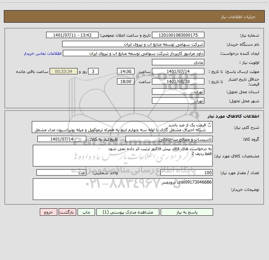The height and width of the screenshot is (260, 269).
Task: Click the priority field showing 'عادي'
Action: point(178,62)
